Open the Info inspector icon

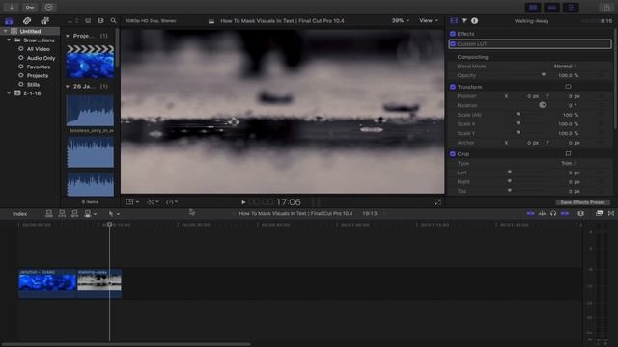click(x=474, y=21)
